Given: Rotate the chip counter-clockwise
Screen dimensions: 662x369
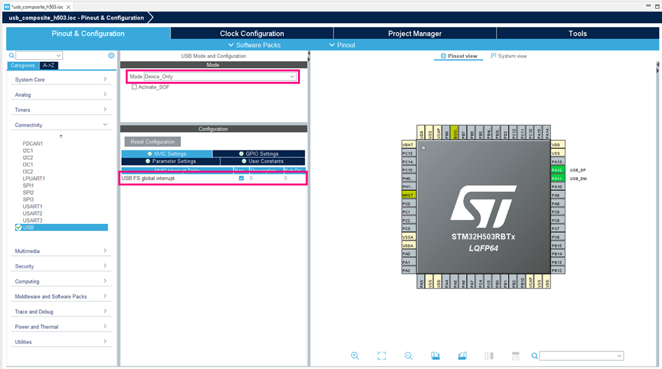Looking at the screenshot, I should [462, 356].
